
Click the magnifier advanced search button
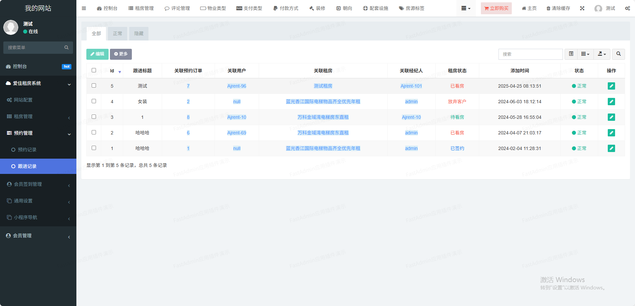[618, 54]
